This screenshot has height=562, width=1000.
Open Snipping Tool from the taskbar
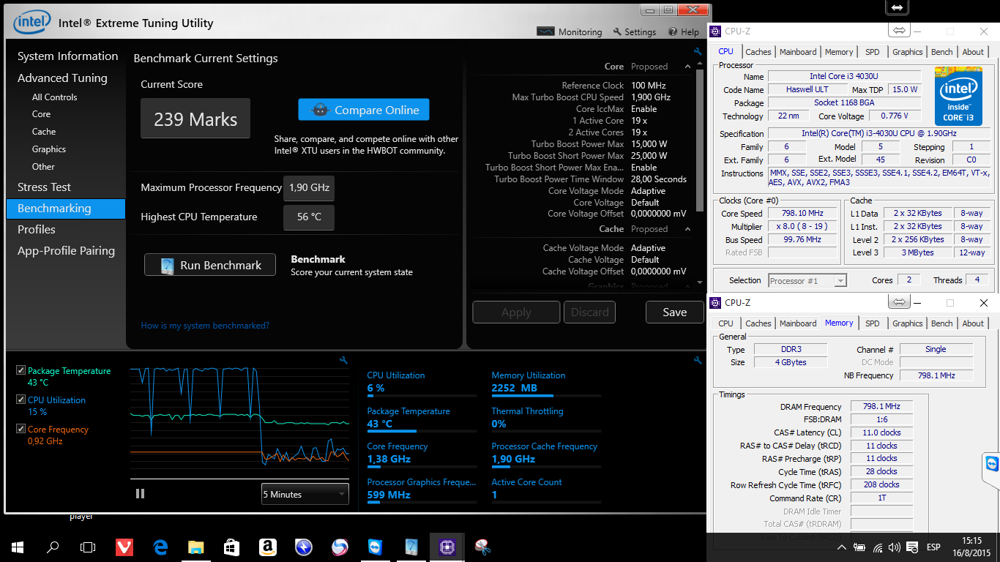(x=482, y=547)
